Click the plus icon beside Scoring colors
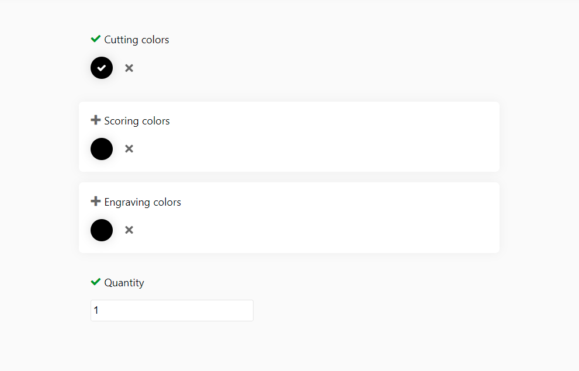 click(x=96, y=120)
